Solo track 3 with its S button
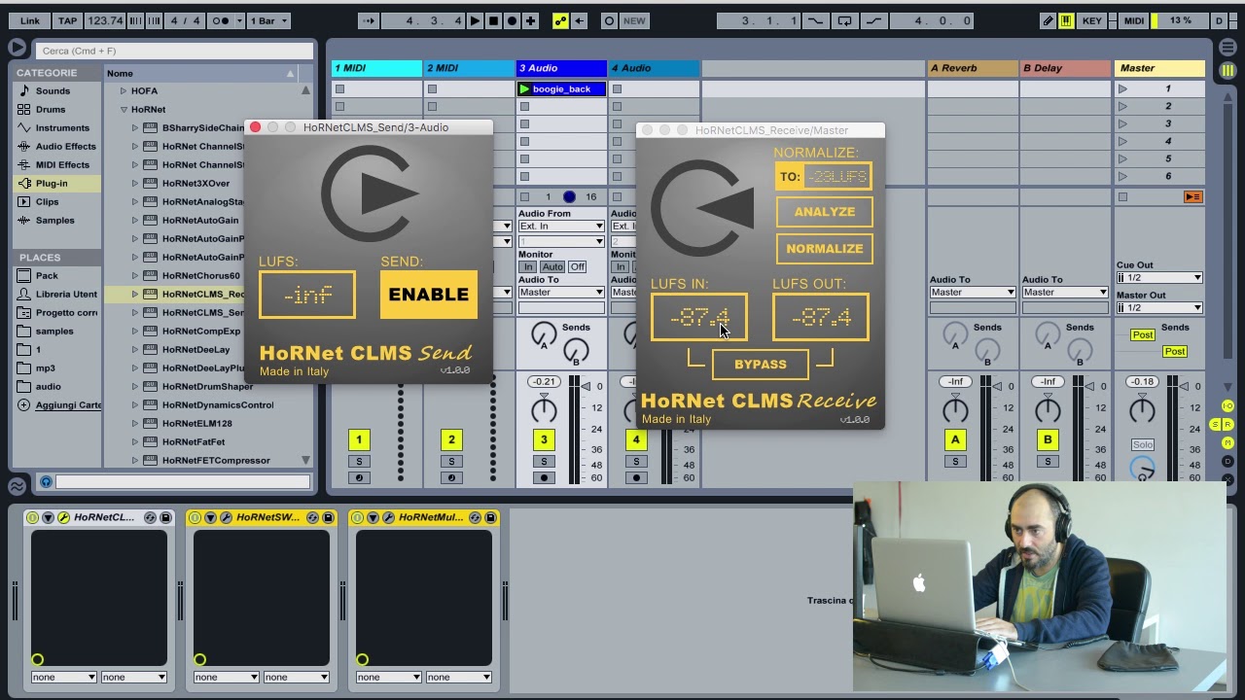 [544, 461]
